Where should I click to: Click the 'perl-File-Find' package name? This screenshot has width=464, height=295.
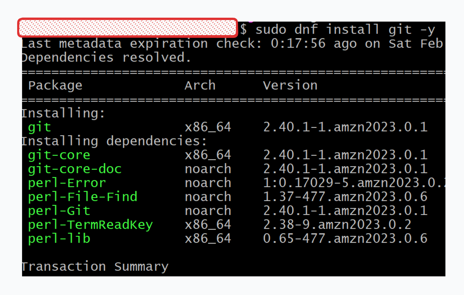tap(83, 197)
